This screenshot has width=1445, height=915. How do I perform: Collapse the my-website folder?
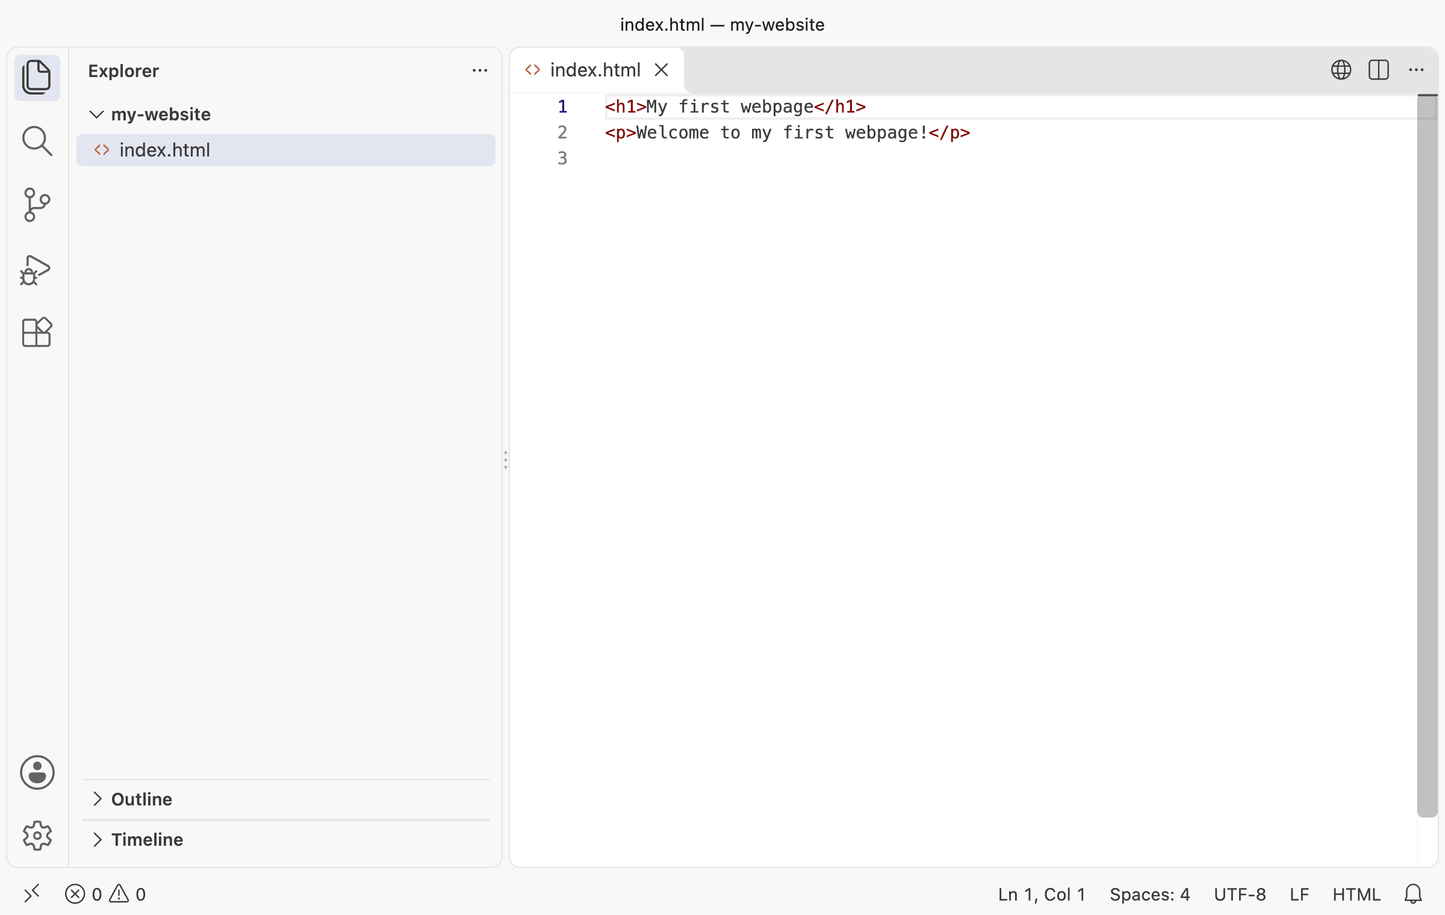coord(96,114)
